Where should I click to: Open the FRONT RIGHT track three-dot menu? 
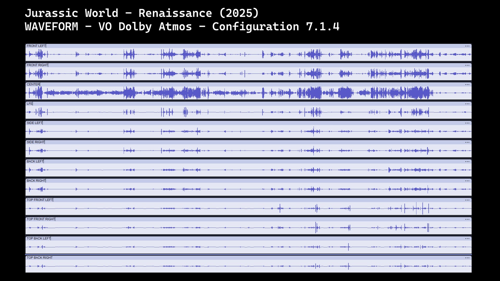(467, 65)
